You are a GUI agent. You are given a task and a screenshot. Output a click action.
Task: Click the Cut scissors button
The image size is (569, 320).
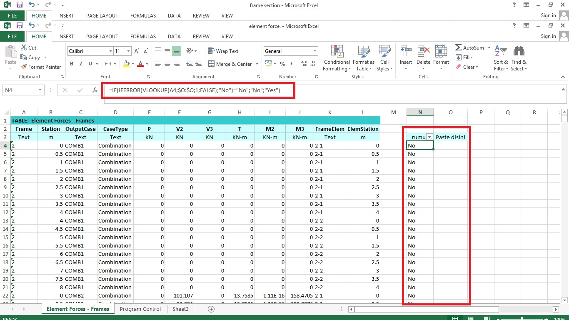pyautogui.click(x=28, y=48)
